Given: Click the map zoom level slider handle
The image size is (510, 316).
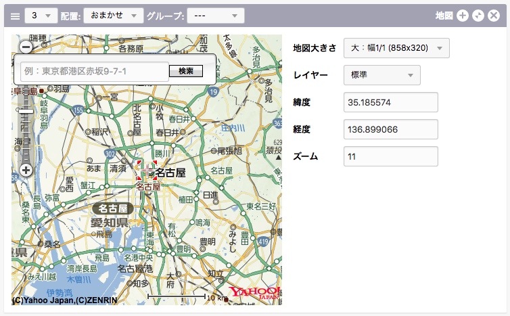Looking at the screenshot, I should pos(26,111).
